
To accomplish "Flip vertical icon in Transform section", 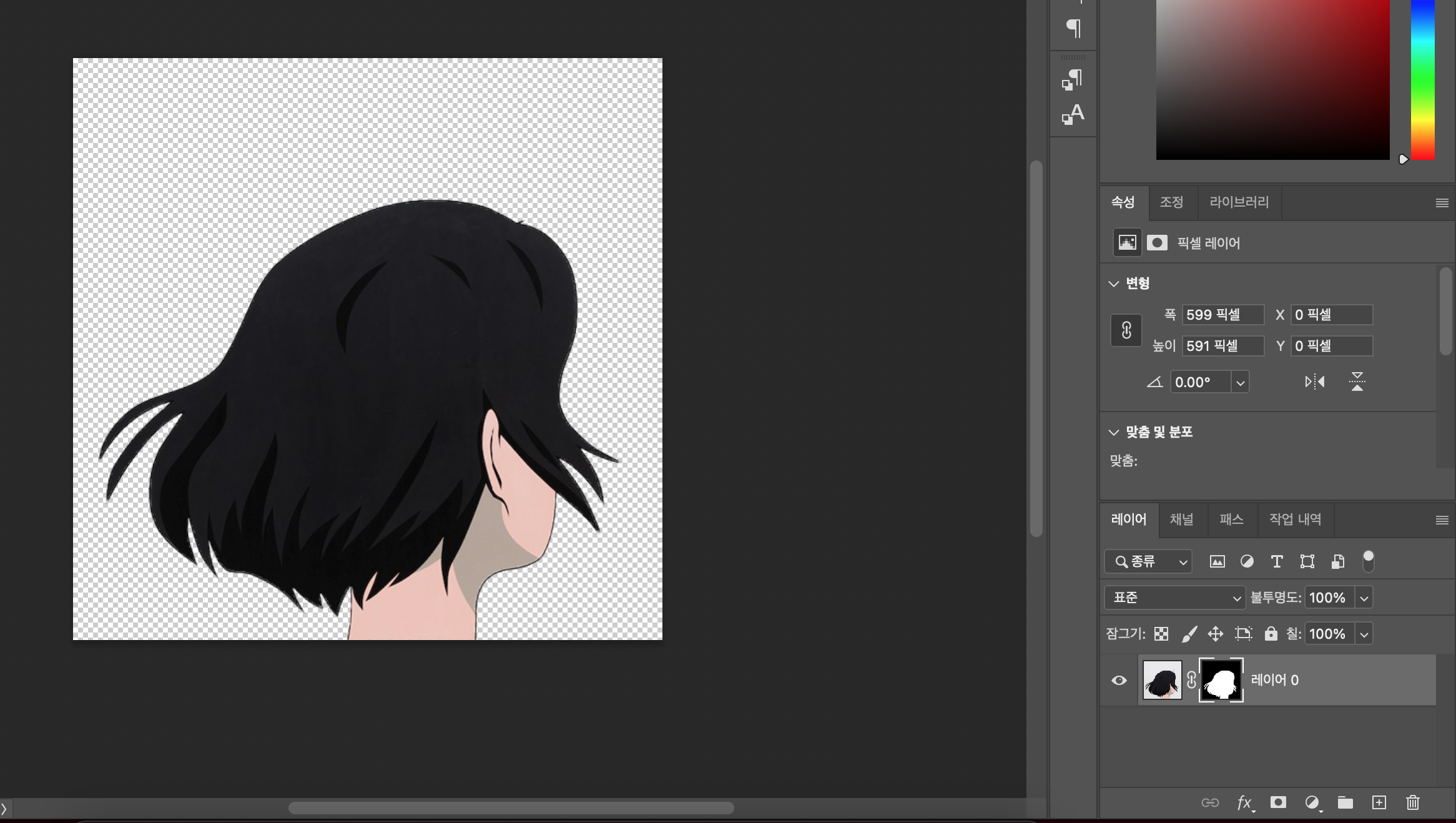I will point(1357,382).
